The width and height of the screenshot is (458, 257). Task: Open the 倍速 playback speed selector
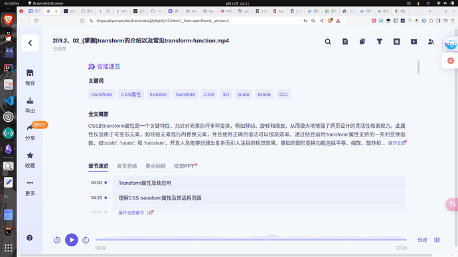(422, 240)
